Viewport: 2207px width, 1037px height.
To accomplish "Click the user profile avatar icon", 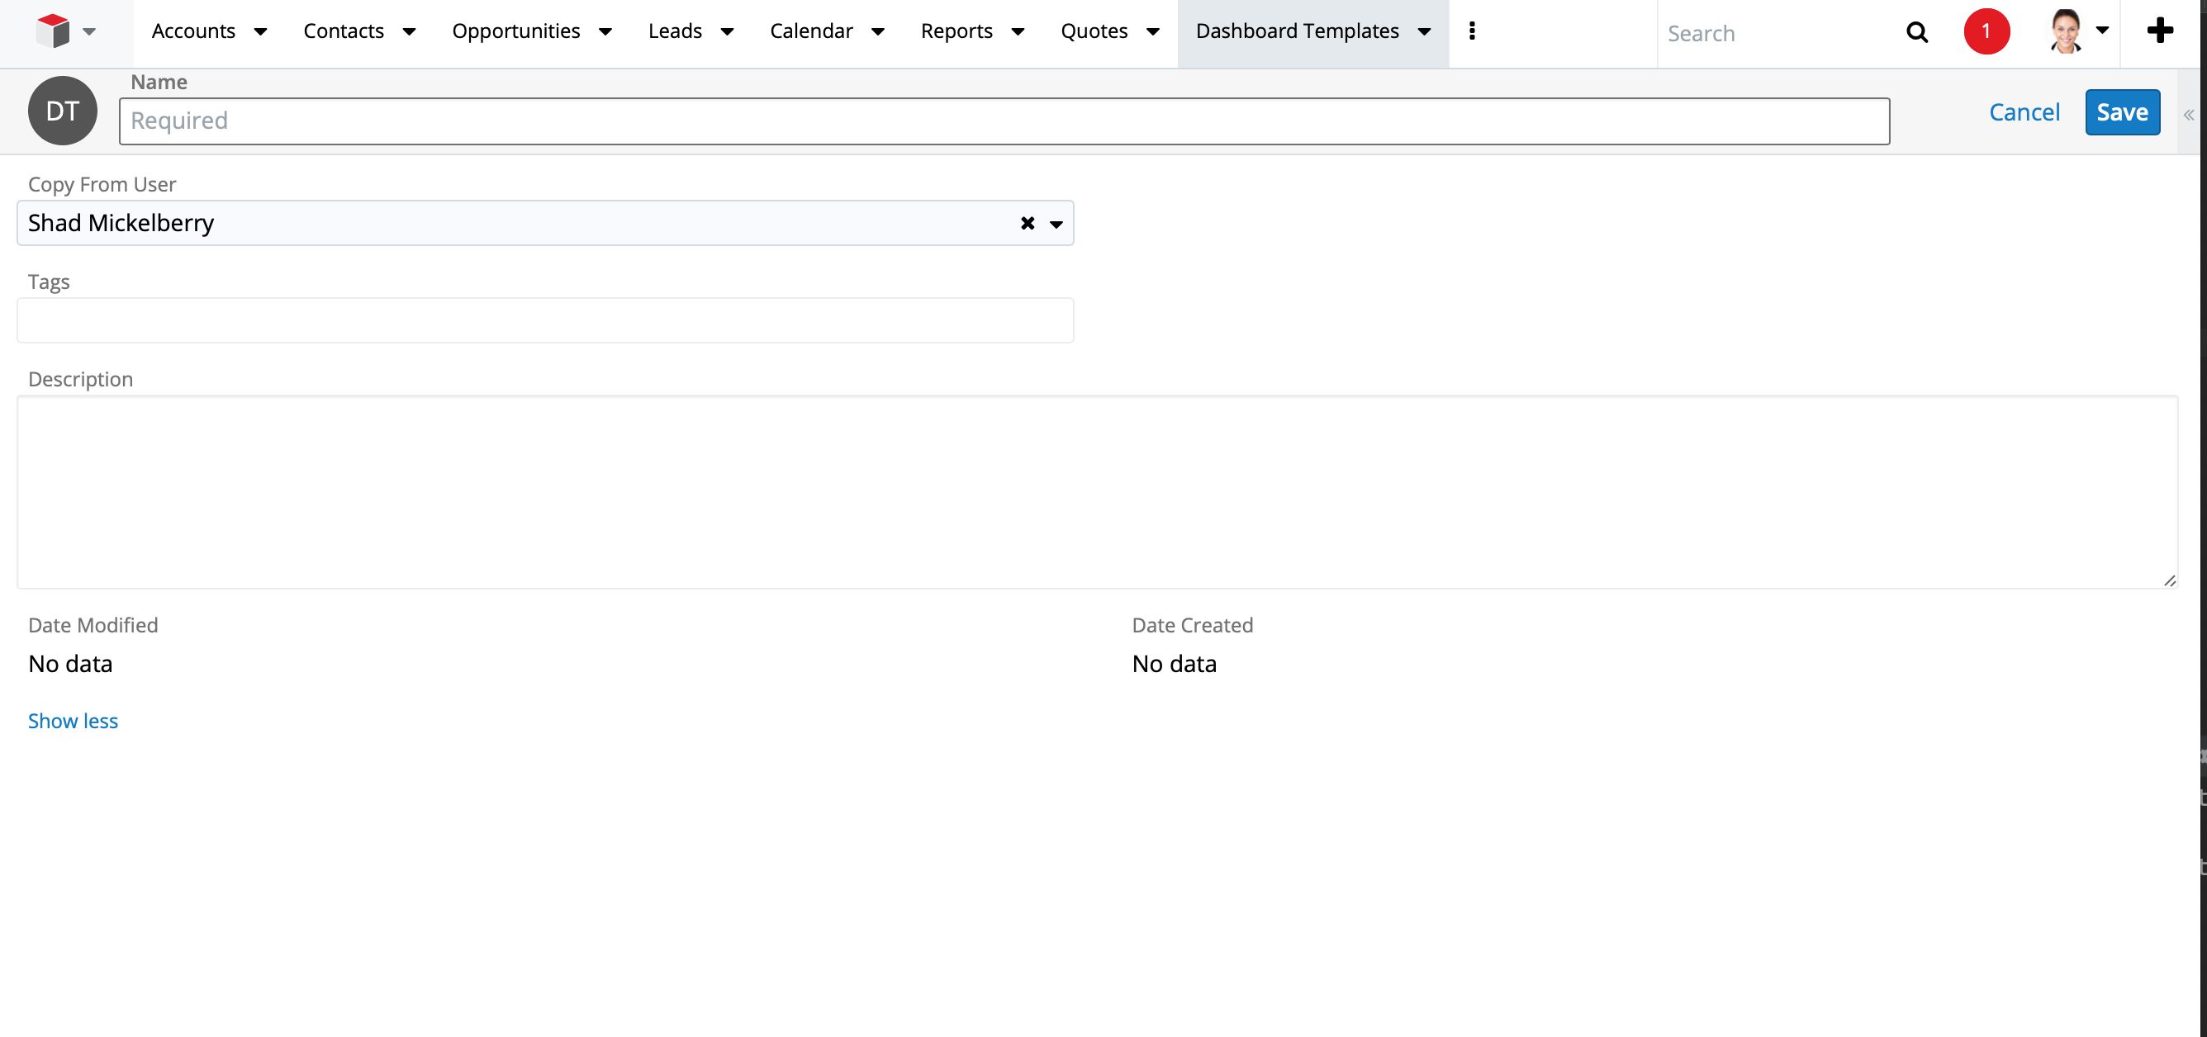I will tap(2065, 31).
